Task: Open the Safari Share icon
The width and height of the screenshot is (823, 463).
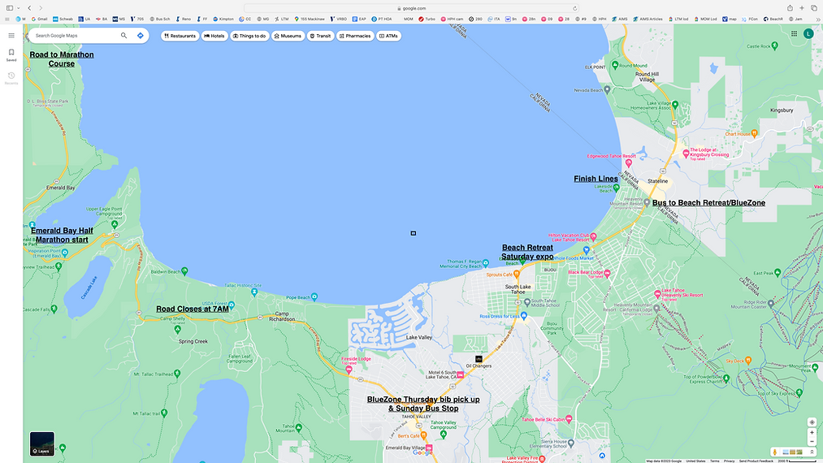Action: tap(789, 8)
